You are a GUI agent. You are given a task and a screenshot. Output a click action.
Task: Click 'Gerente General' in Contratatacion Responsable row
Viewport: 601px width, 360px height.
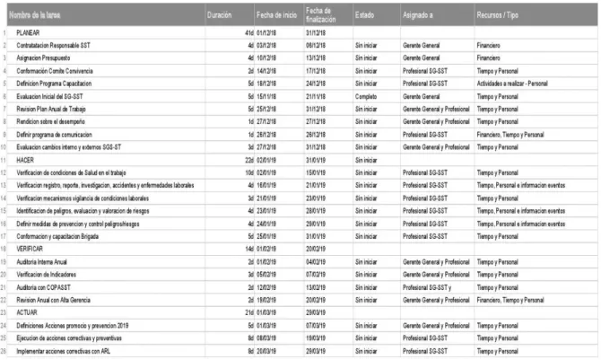coord(422,45)
